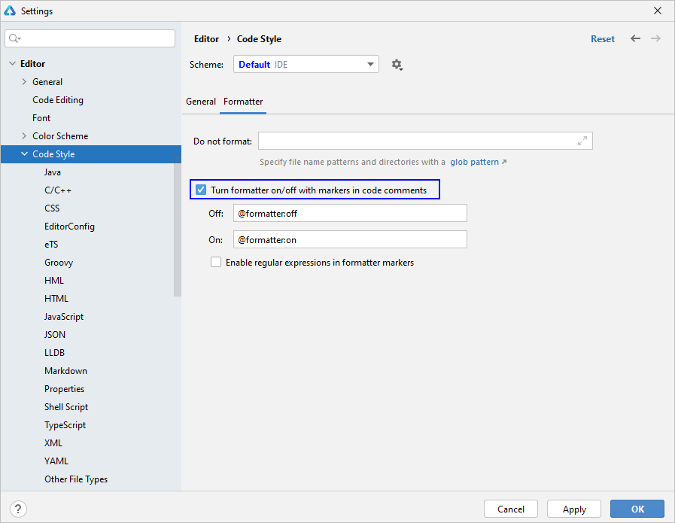Select HML in the tree
675x523 pixels.
(54, 281)
